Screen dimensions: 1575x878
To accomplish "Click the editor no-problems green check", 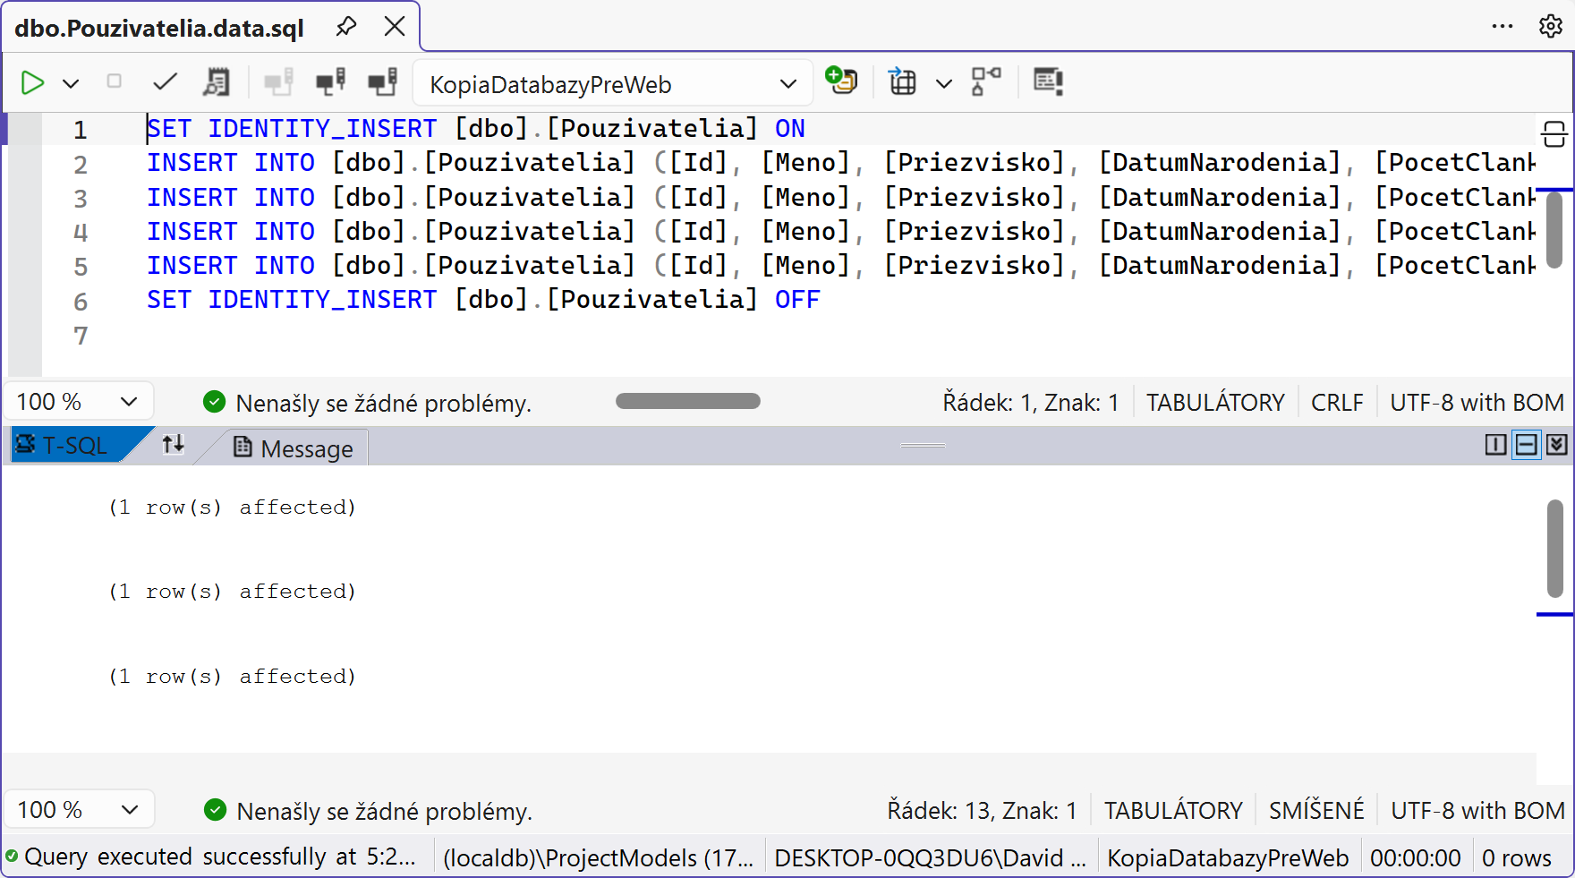I will point(215,402).
